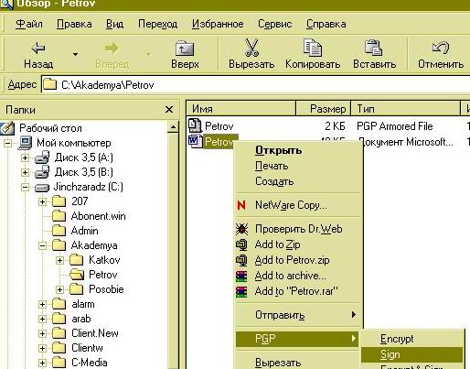The height and width of the screenshot is (369, 470).
Task: Open the Назад history dropdown arrow
Action: pos(75,55)
